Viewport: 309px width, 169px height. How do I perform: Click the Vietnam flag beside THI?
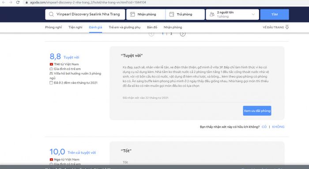click(52, 64)
